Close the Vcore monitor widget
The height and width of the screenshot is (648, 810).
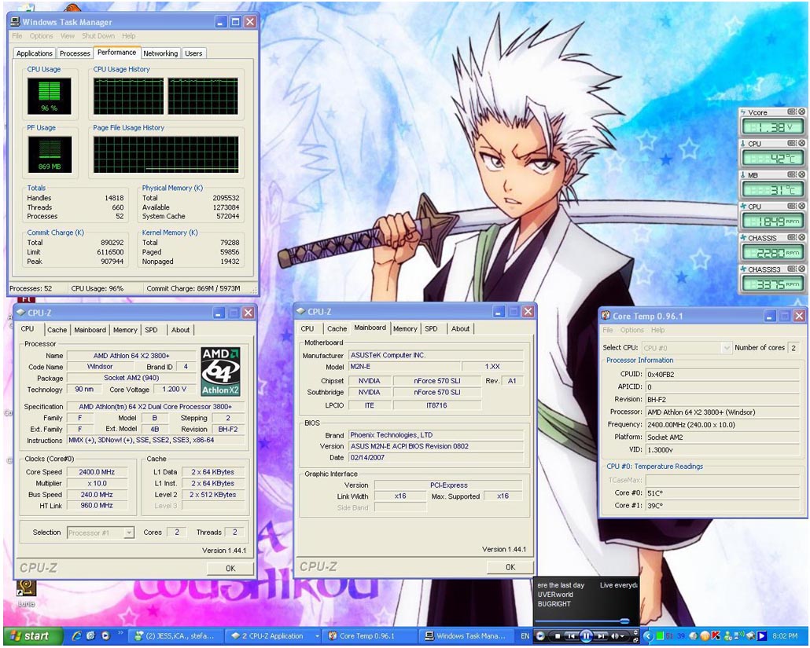pyautogui.click(x=801, y=112)
